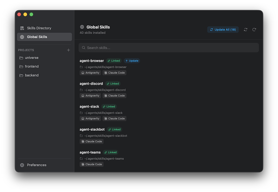Viewport: 278px width, 192px height.
Task: Focus the Search skills field
Action: (x=169, y=48)
